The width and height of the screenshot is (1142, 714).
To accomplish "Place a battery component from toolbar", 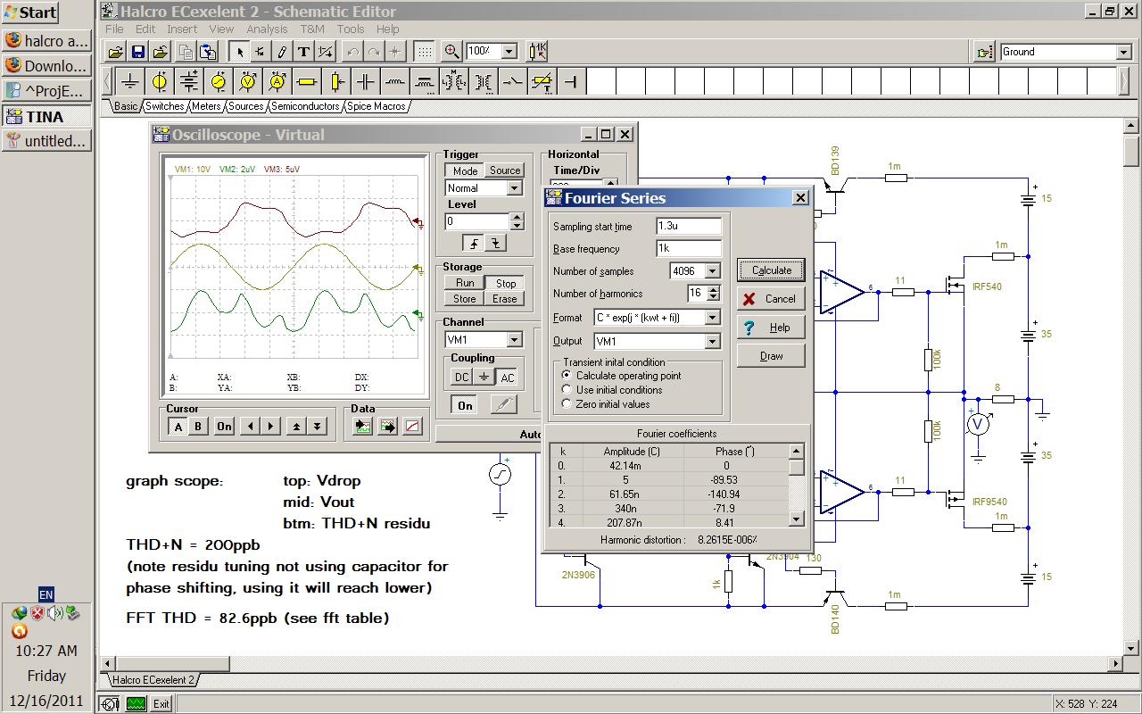I will (189, 82).
